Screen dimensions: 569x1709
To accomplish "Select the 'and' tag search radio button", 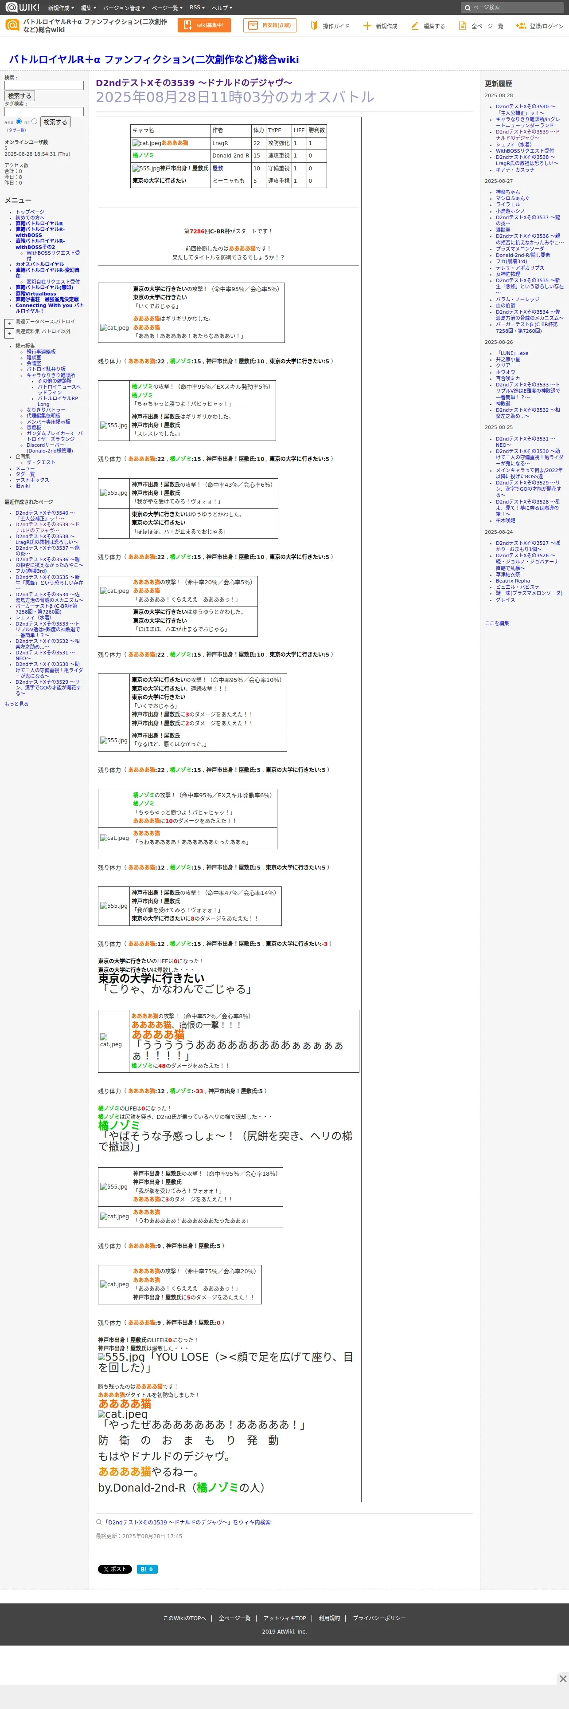I will pyautogui.click(x=19, y=122).
